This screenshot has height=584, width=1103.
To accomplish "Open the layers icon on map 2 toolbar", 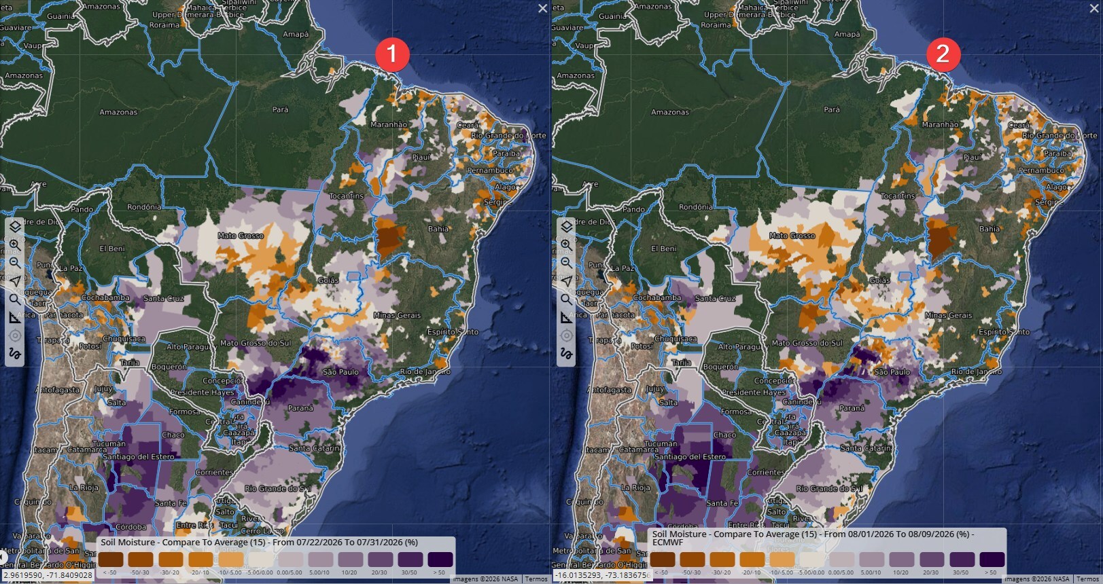I will [x=566, y=226].
